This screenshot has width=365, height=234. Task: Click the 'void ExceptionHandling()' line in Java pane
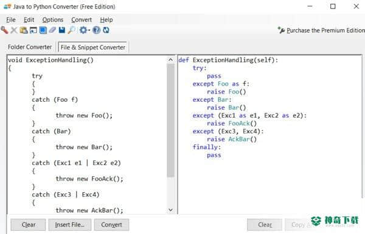tap(50, 60)
